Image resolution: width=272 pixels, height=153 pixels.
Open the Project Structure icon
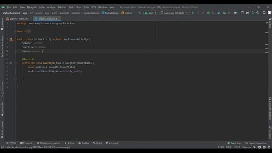(235, 13)
